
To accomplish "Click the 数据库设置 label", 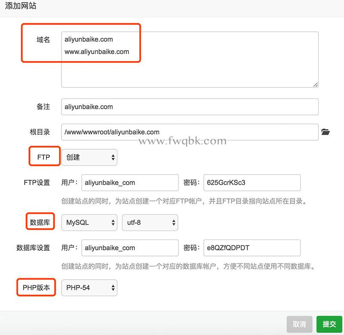I will (x=34, y=248).
